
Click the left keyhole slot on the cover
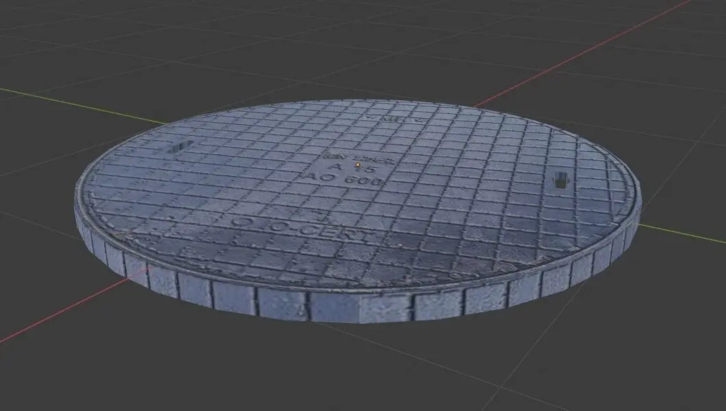tap(179, 147)
